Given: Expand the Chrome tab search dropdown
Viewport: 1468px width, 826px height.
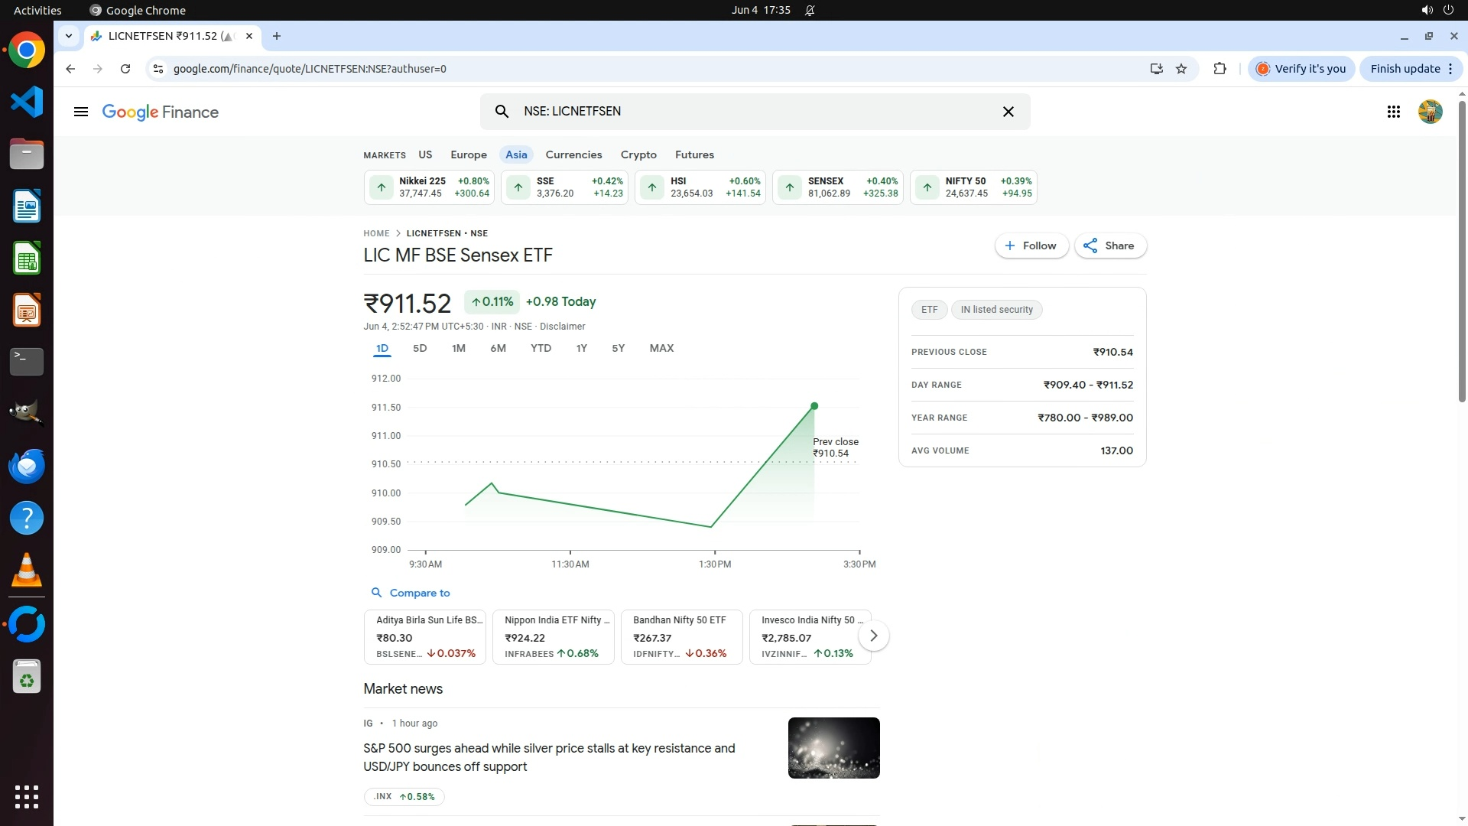Looking at the screenshot, I should click(68, 36).
